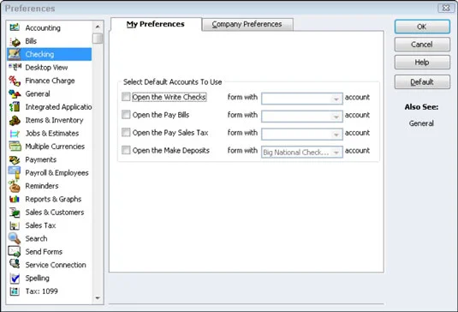Click the Bills category icon
This screenshot has height=312, width=458.
(x=15, y=41)
